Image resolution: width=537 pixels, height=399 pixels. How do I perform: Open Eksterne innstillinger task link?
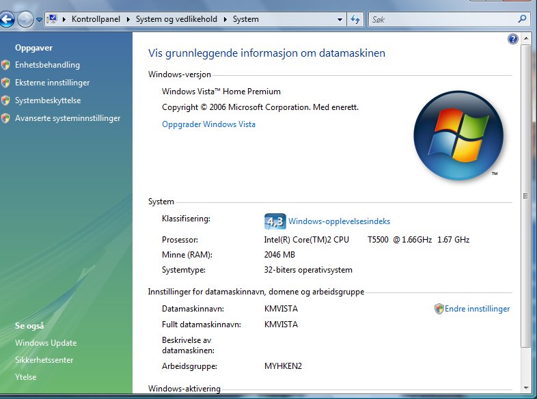coord(52,83)
